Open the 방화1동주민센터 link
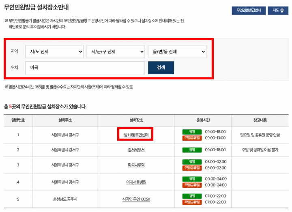The height and width of the screenshot is (212, 292). click(136, 135)
